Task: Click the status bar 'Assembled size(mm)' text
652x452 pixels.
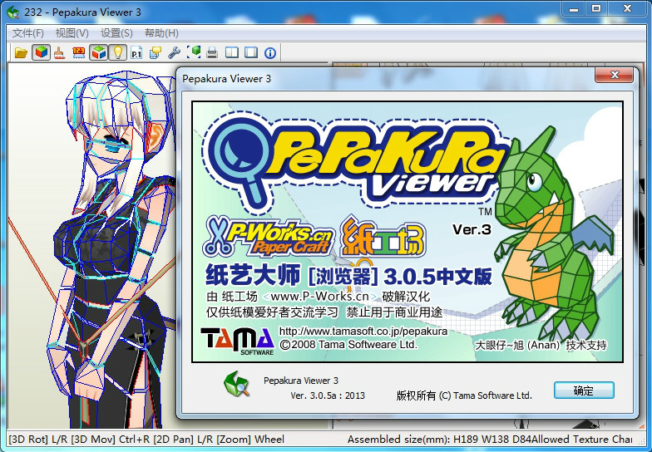Action: (398, 439)
